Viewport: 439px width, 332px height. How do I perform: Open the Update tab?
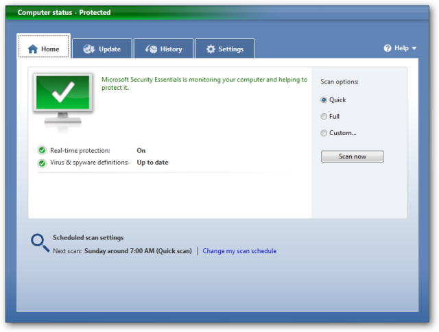102,49
